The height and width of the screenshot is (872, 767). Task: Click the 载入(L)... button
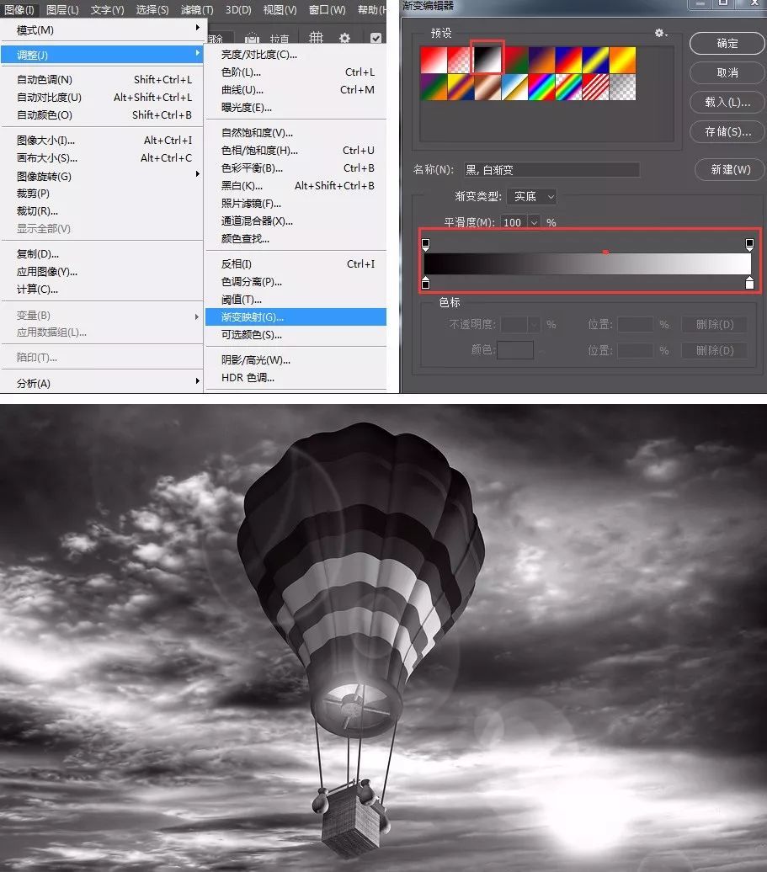[727, 103]
